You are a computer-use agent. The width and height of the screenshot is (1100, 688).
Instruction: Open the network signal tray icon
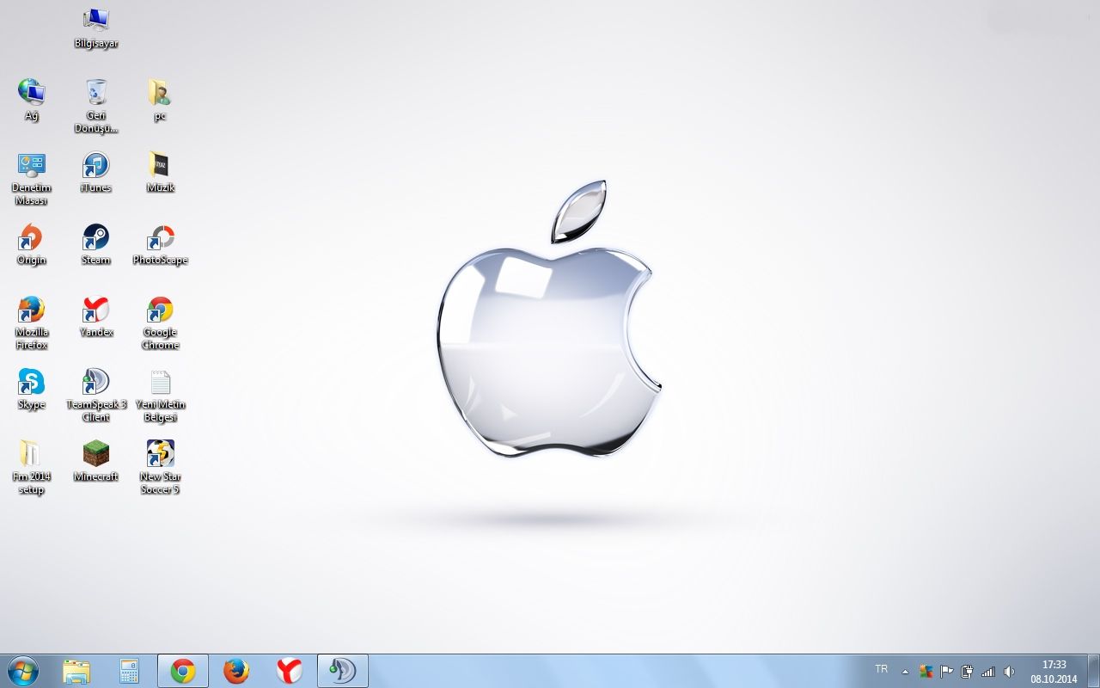(x=987, y=672)
